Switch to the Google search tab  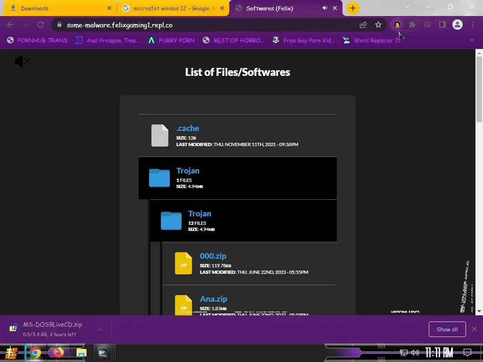click(173, 8)
